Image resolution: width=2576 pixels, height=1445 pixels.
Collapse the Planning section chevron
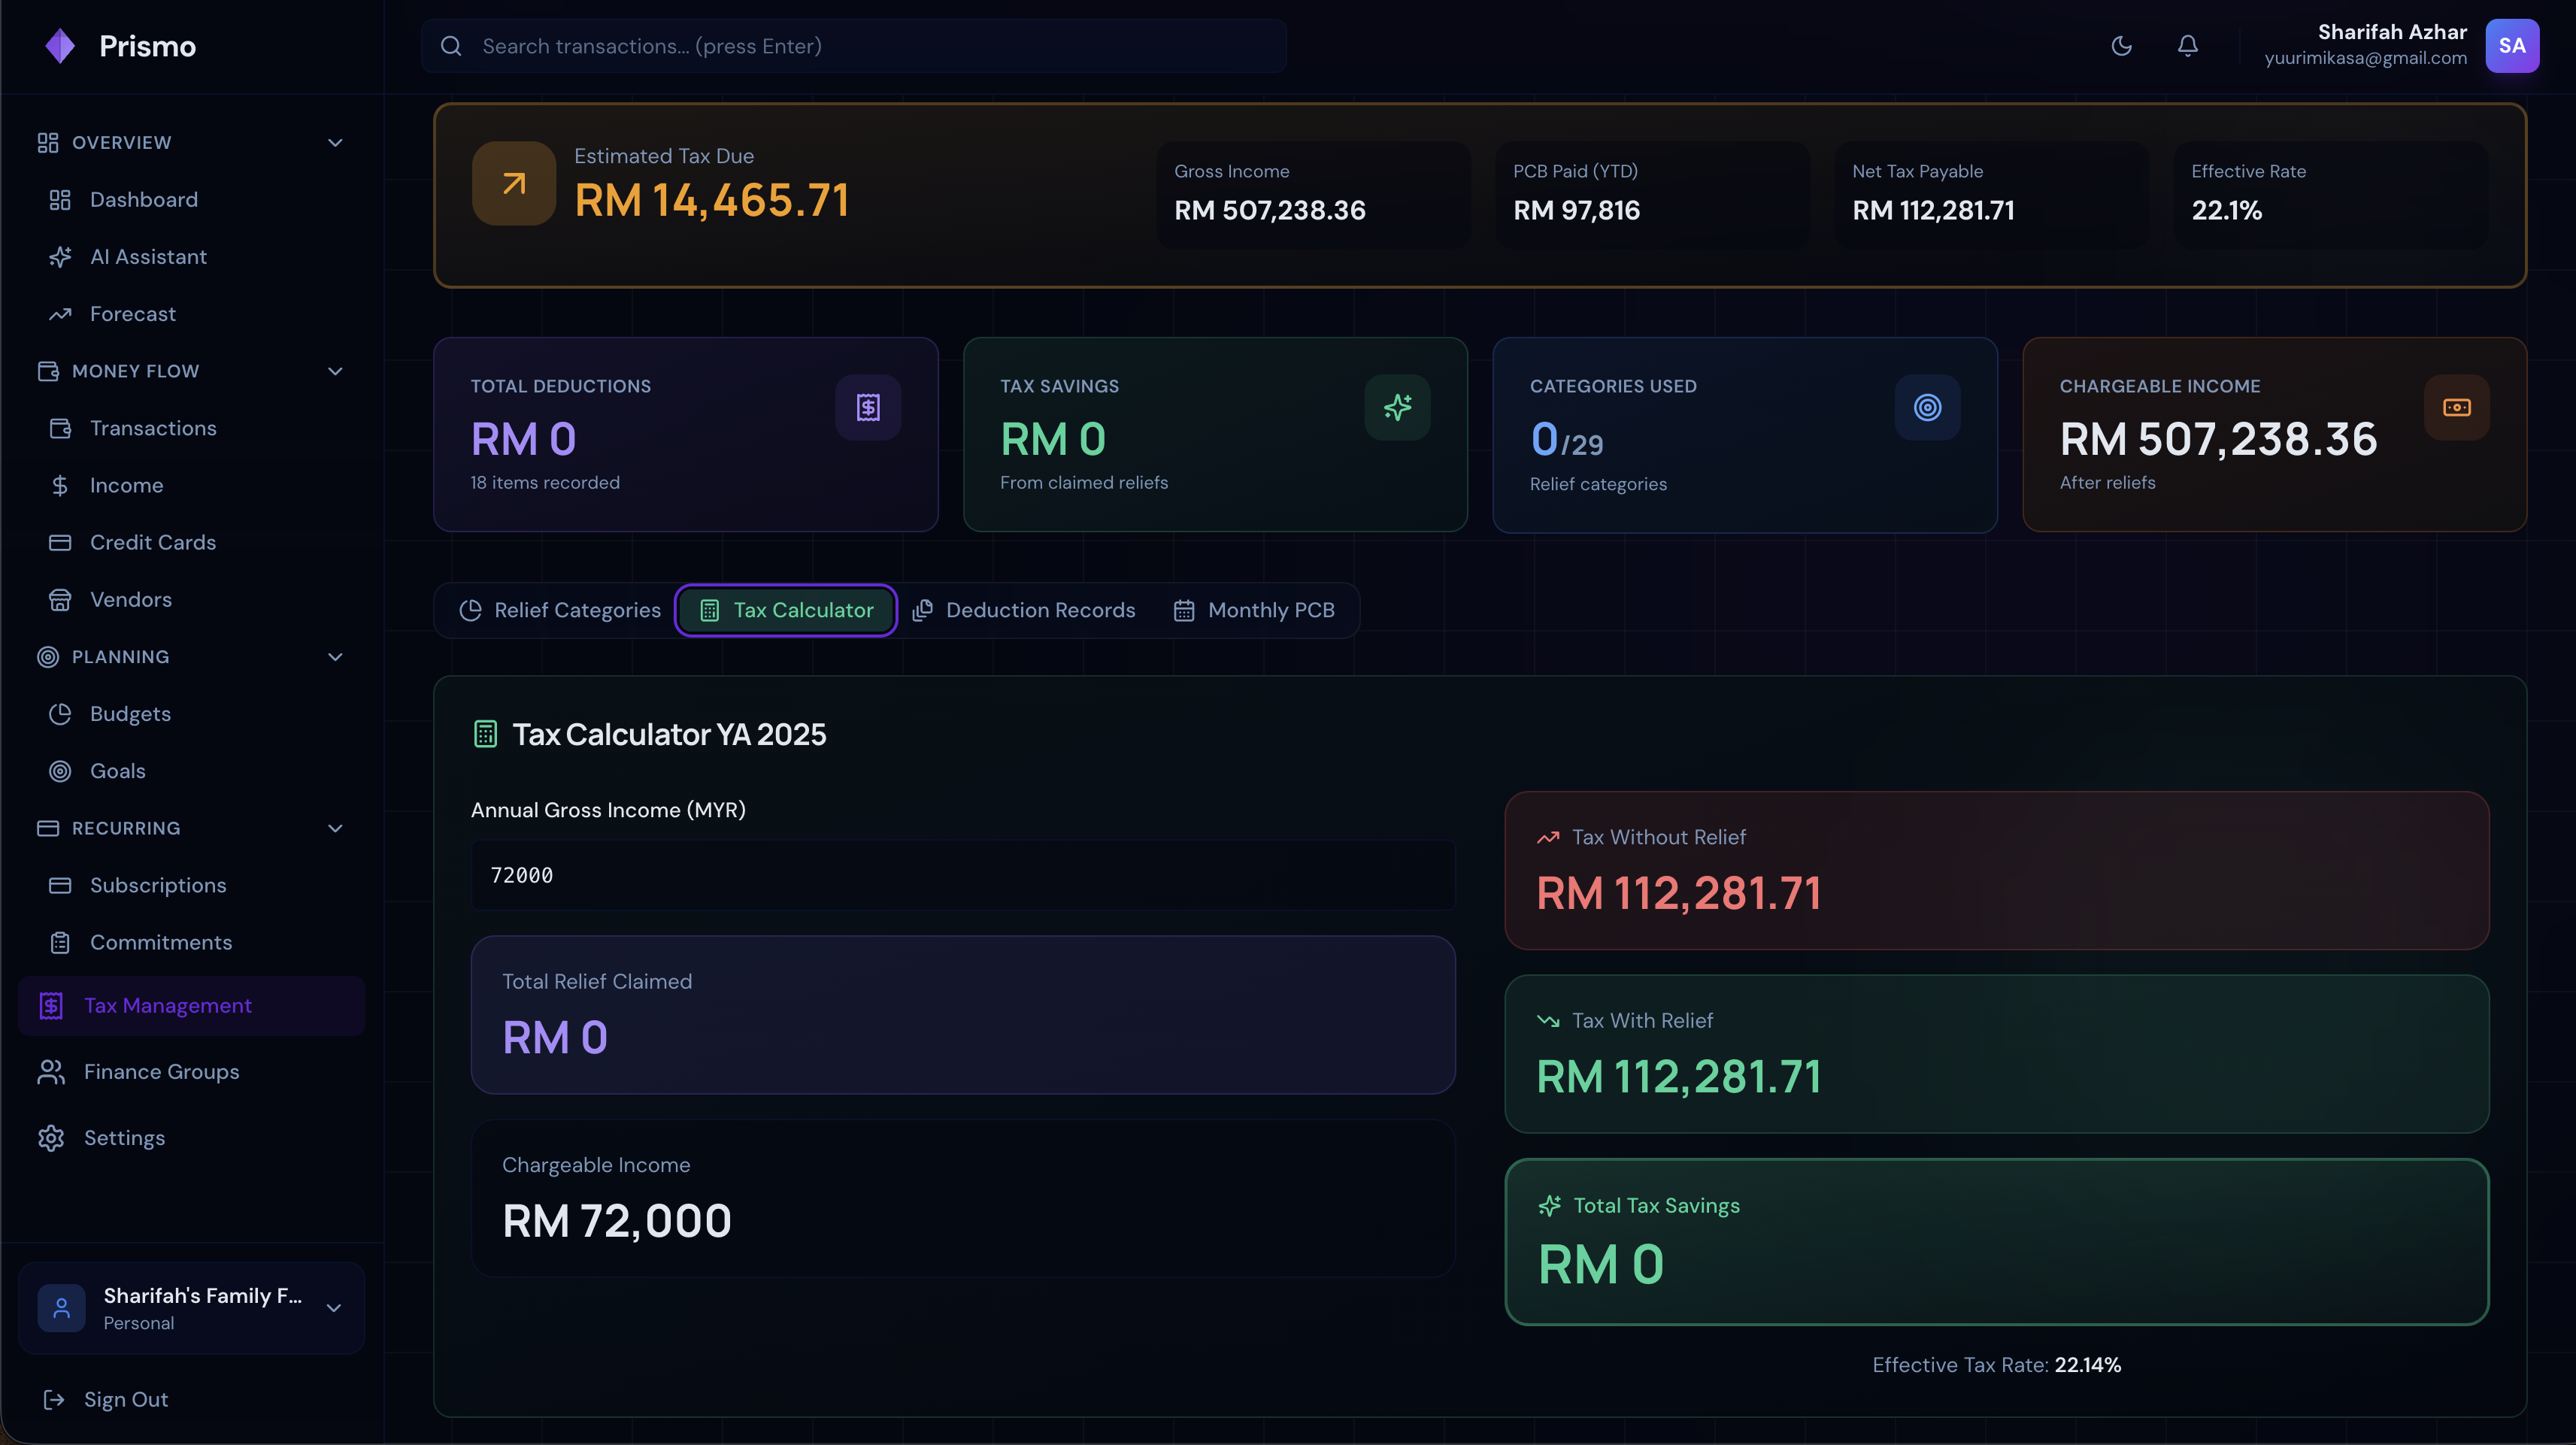335,657
